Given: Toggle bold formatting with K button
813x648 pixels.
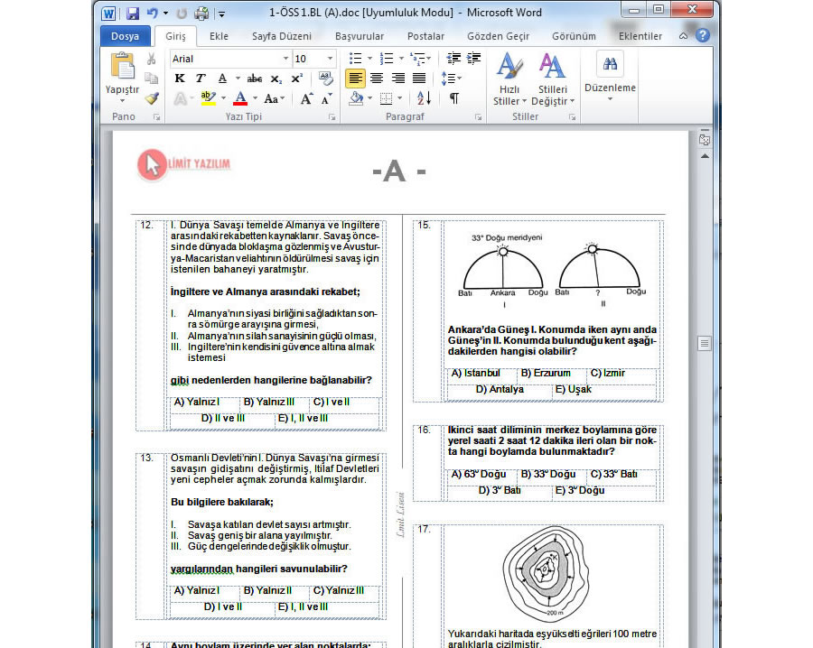Looking at the screenshot, I should [x=180, y=79].
